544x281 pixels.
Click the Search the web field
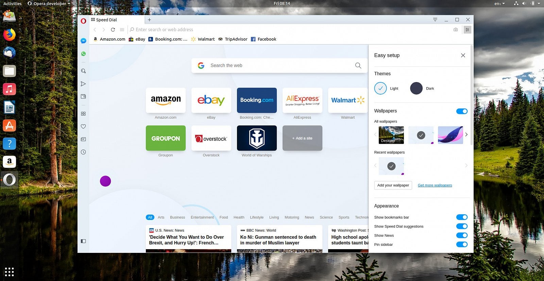(x=279, y=65)
